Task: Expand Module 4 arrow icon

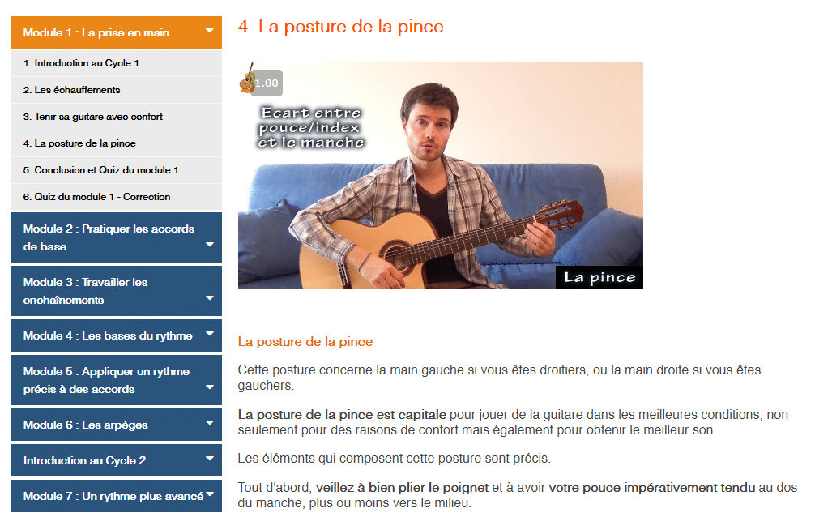Action: point(210,334)
